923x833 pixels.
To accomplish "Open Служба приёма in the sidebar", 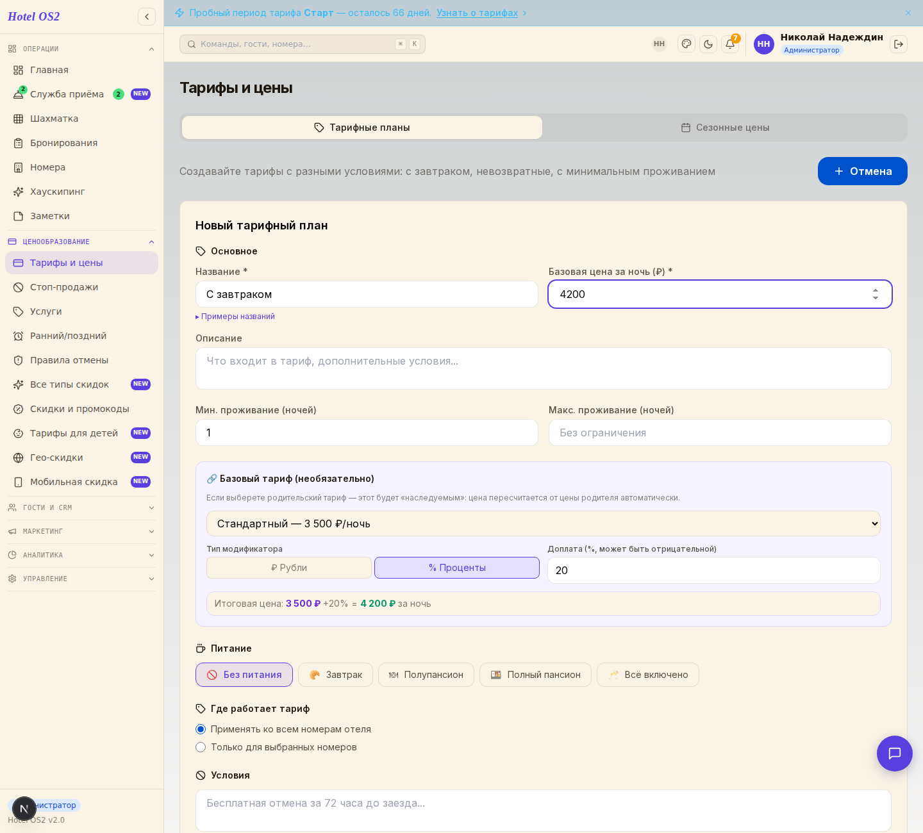I will (x=81, y=94).
